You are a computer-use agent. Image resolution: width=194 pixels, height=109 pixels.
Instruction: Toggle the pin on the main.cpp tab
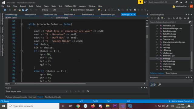click(x=132, y=15)
